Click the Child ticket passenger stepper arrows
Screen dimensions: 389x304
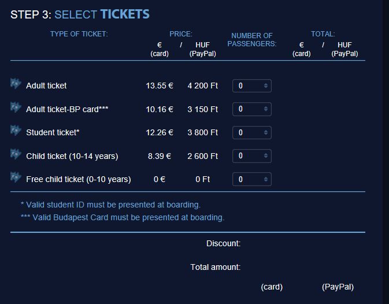click(x=266, y=155)
